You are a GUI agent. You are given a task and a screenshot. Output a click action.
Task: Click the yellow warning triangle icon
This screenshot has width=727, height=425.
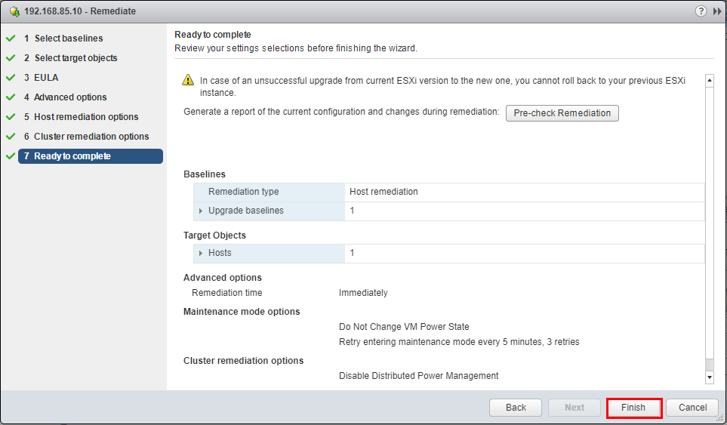(x=188, y=80)
